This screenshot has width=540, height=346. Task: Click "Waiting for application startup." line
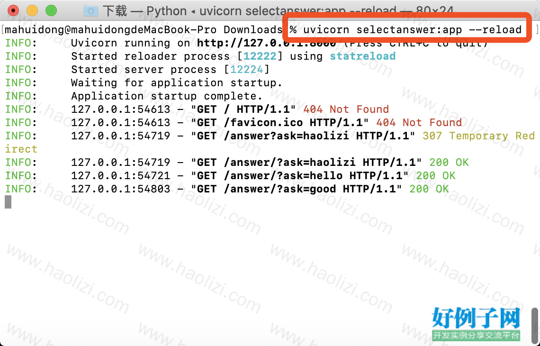177,83
